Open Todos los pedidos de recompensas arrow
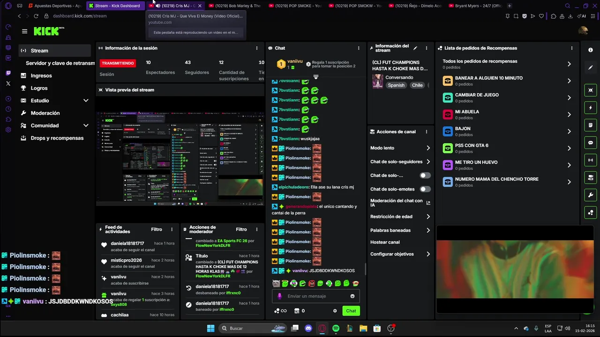 click(x=569, y=64)
